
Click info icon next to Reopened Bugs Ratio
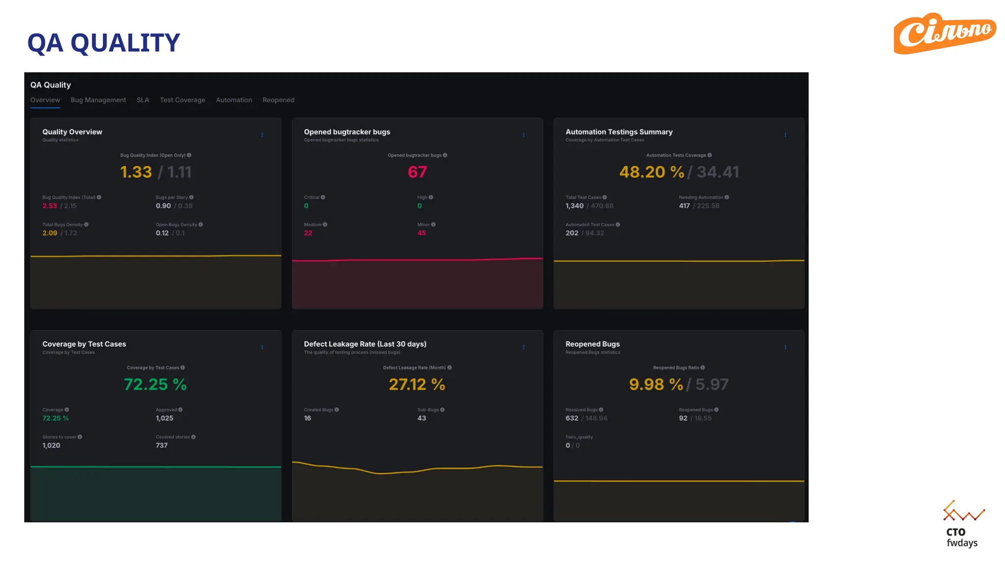703,368
